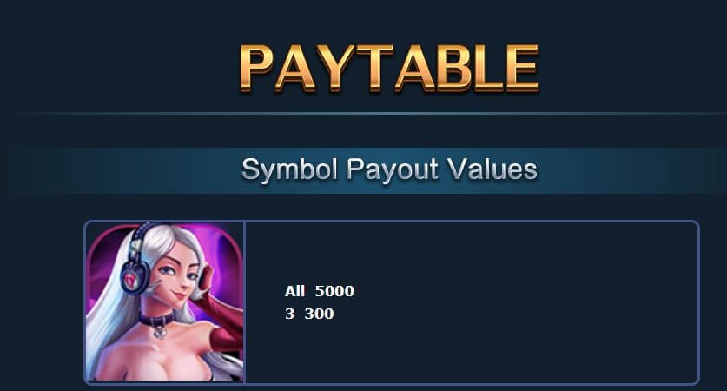Click the "All 5000" payout line
The height and width of the screenshot is (391, 727).
click(x=319, y=291)
